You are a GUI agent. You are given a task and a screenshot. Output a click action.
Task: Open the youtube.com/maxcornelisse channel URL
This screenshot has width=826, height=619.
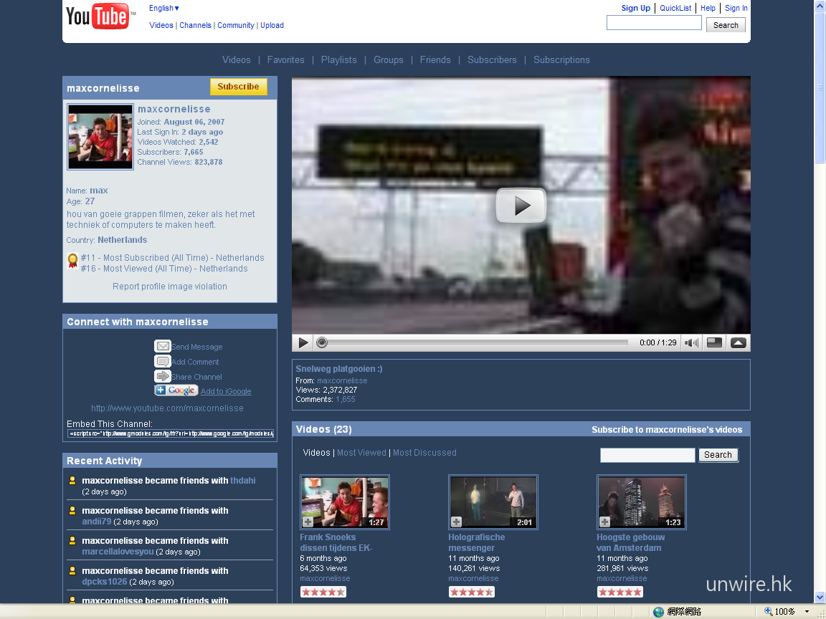(167, 408)
